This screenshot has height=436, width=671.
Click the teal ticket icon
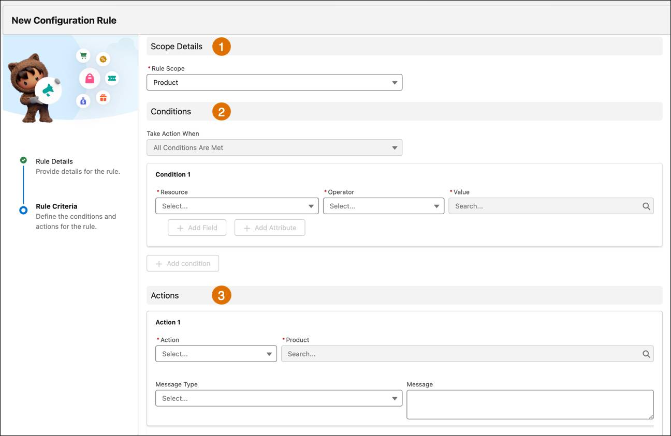tap(112, 78)
